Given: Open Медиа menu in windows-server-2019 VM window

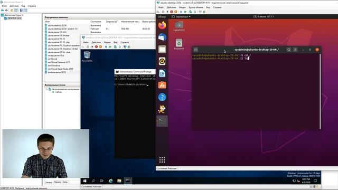Looking at the screenshot, I should (107, 42).
